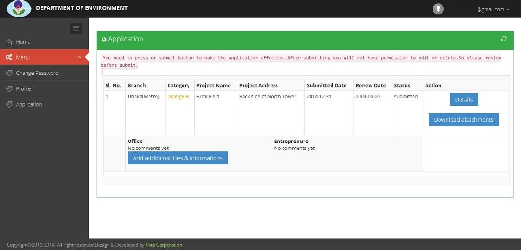The width and height of the screenshot is (521, 250).
Task: Select the Menu item in sidebar
Action: coord(45,57)
